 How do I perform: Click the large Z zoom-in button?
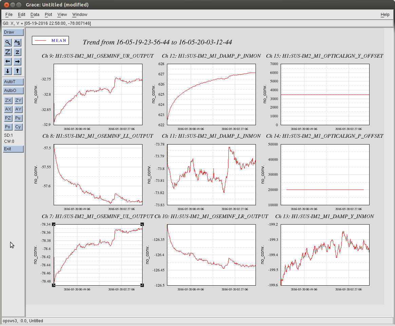pyautogui.click(x=8, y=52)
